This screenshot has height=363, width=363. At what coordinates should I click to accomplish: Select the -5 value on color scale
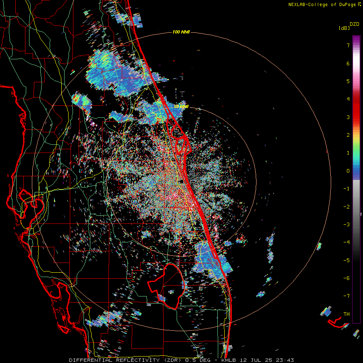[346, 260]
